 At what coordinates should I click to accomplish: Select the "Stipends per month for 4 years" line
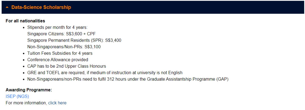click(58, 27)
